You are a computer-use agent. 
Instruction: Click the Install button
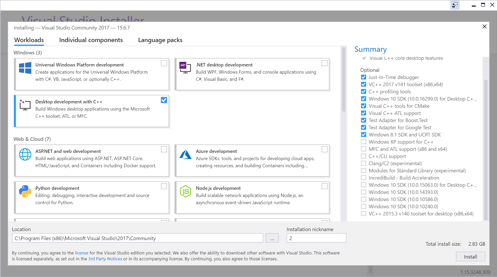point(470,257)
